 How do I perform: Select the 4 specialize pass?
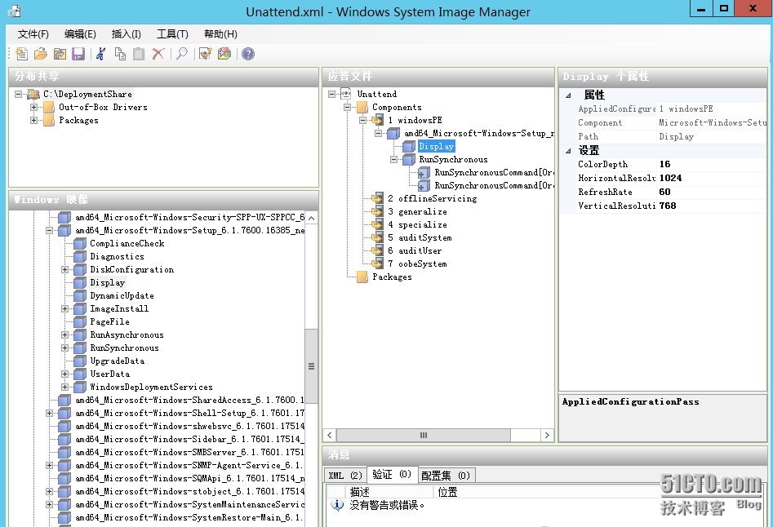click(x=418, y=224)
